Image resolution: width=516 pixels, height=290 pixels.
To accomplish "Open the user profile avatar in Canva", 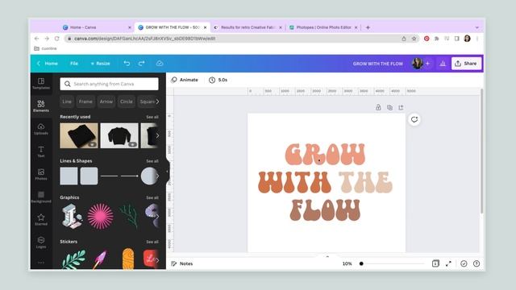I will (x=418, y=64).
